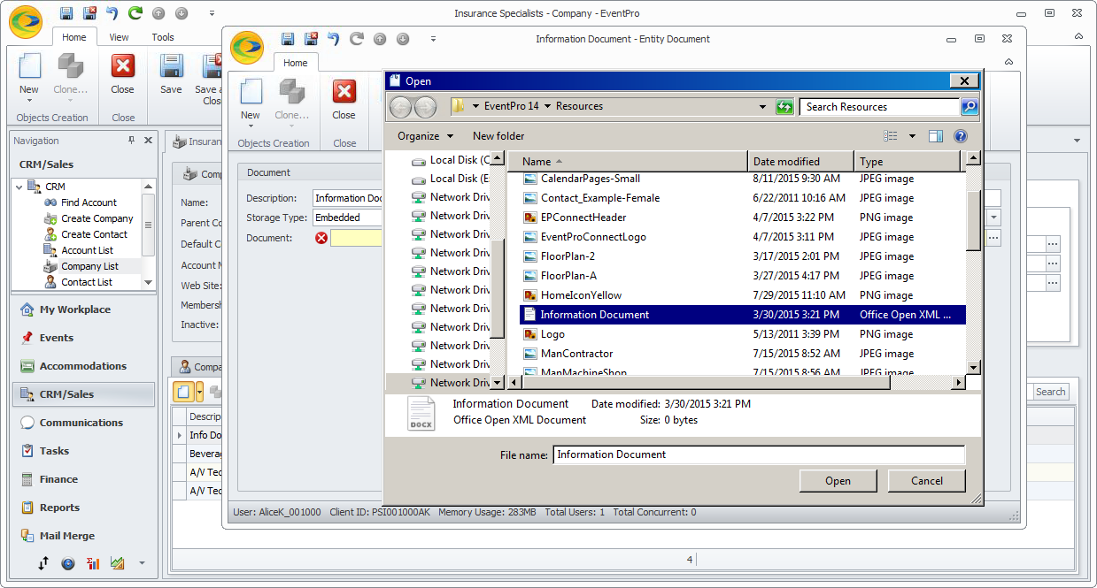This screenshot has height=588, width=1097.
Task: Click Help icon in Open dialog
Action: [x=961, y=136]
